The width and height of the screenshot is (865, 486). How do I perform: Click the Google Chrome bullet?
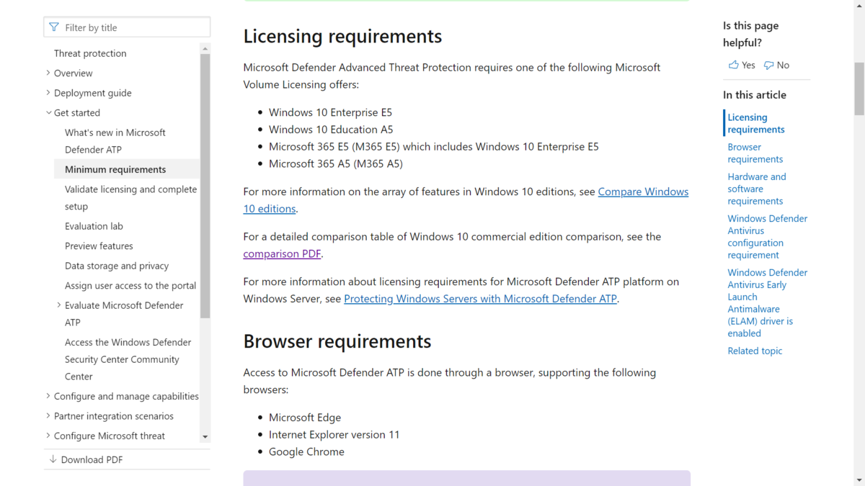(x=306, y=452)
